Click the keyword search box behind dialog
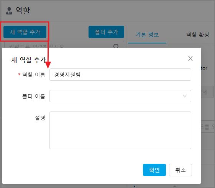The height and width of the screenshot is (188, 215). (64, 45)
